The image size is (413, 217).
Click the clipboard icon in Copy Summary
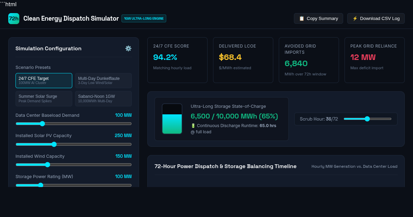301,19
